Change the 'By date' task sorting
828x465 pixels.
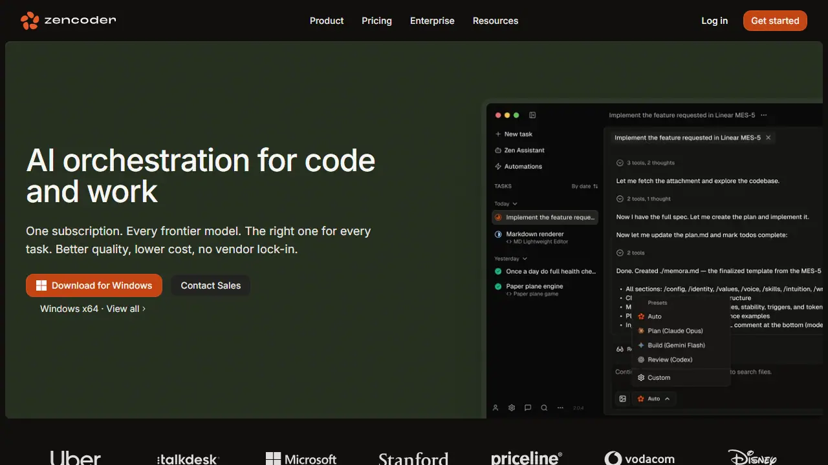pyautogui.click(x=585, y=186)
